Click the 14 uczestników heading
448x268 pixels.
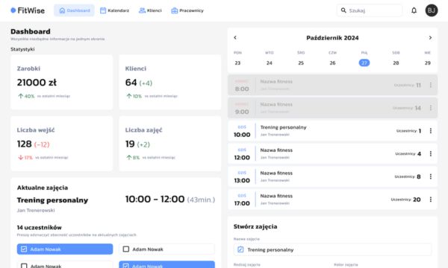tap(39, 228)
